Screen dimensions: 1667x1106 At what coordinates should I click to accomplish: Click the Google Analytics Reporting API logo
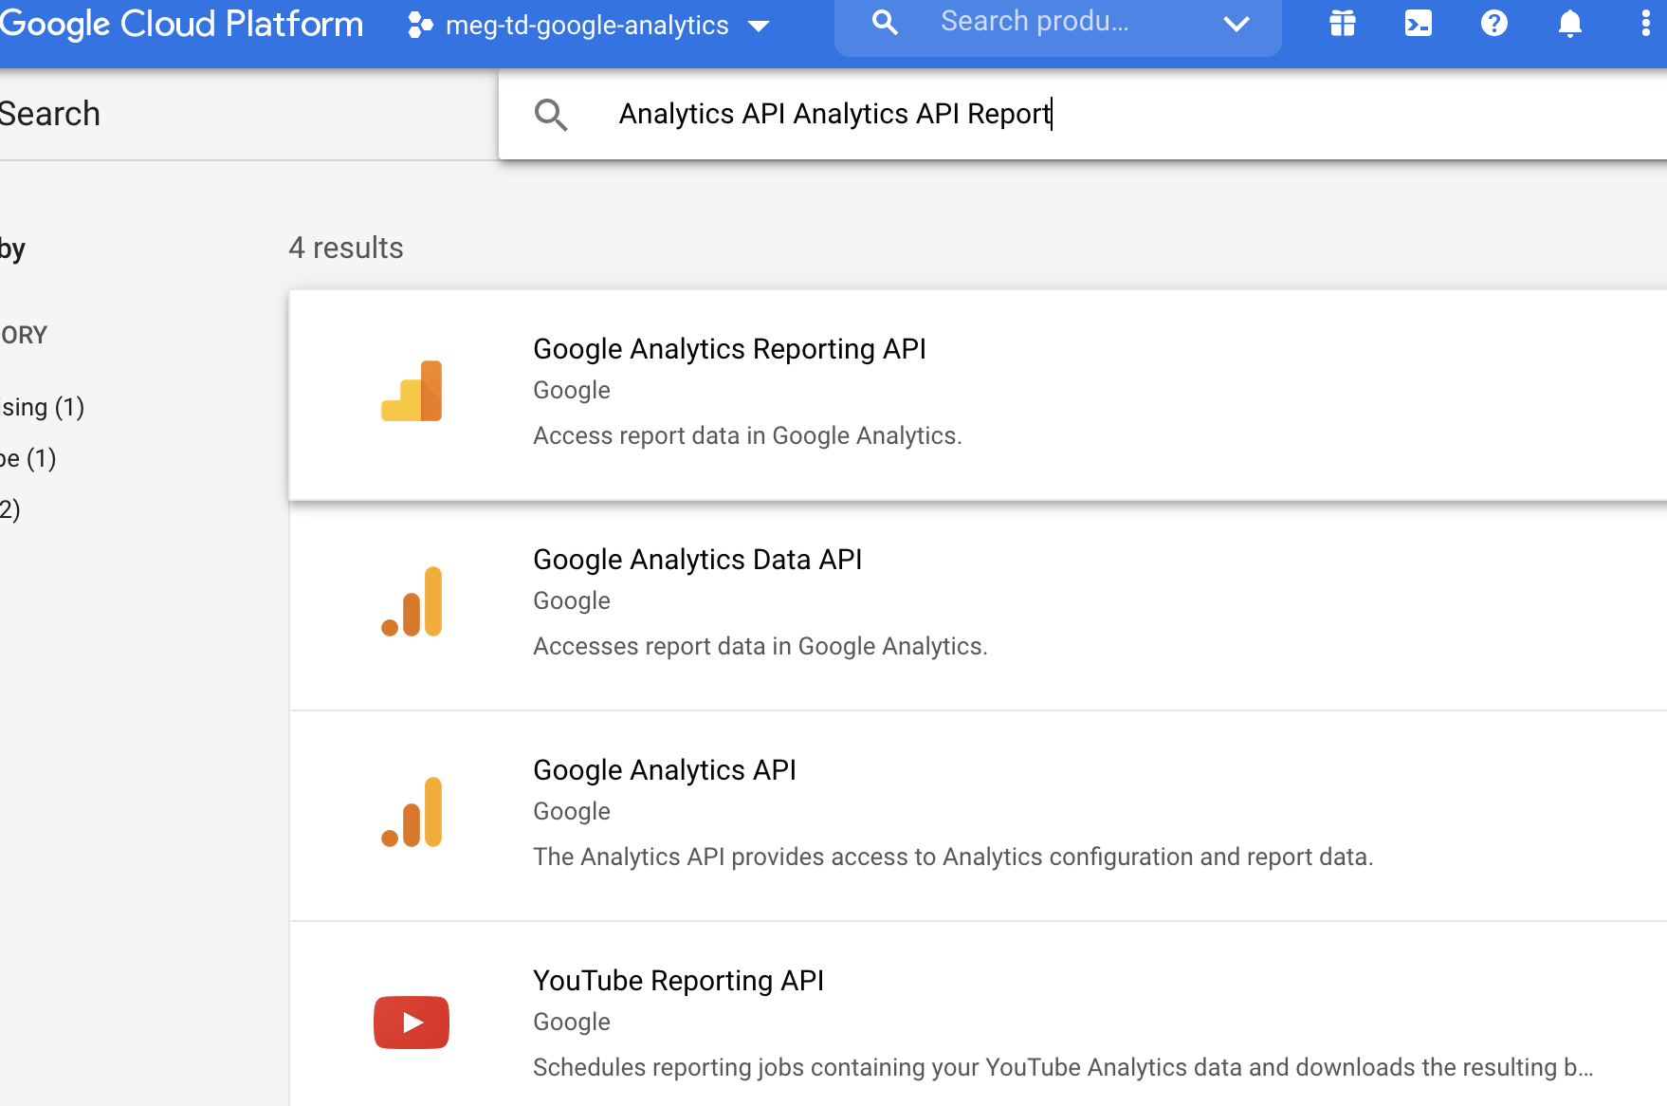pos(412,391)
